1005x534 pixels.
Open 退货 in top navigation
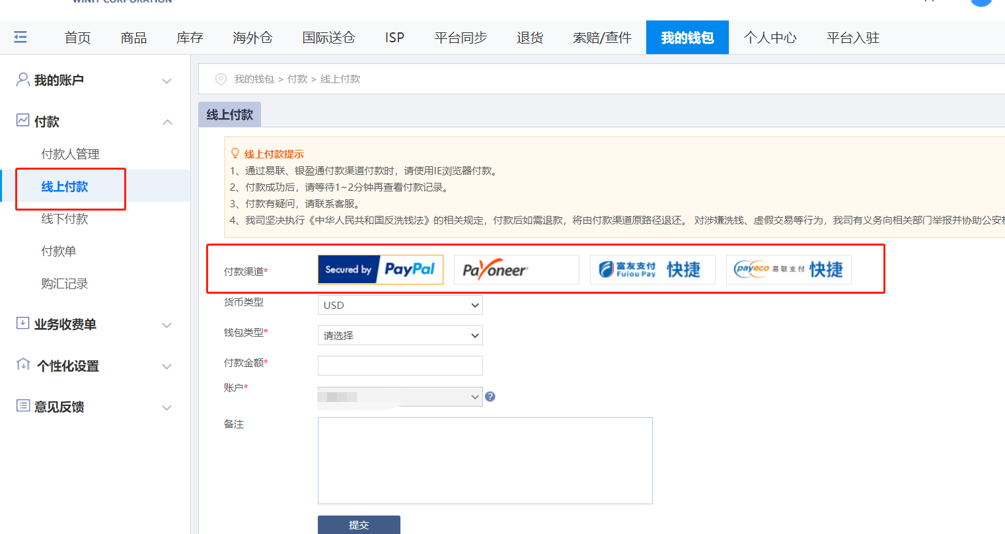tap(530, 38)
